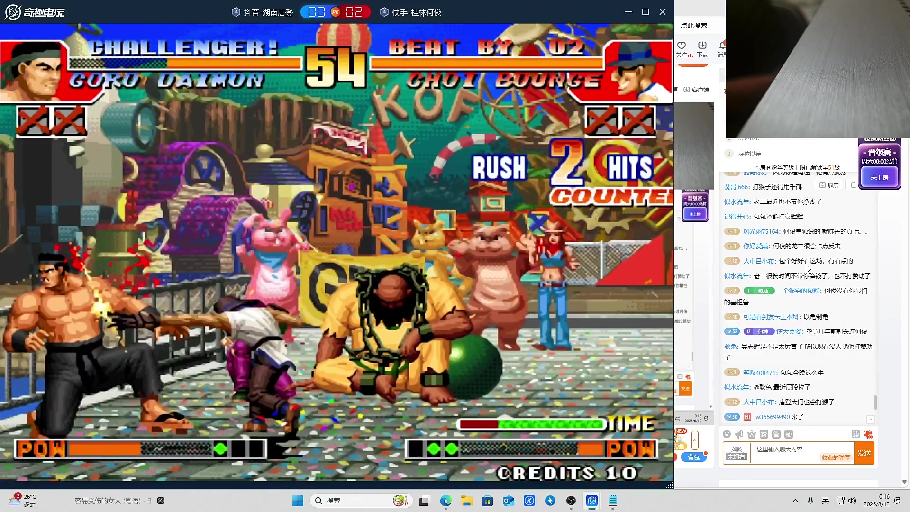
Task: Open the chat font style (A) icon
Action: pos(752,434)
